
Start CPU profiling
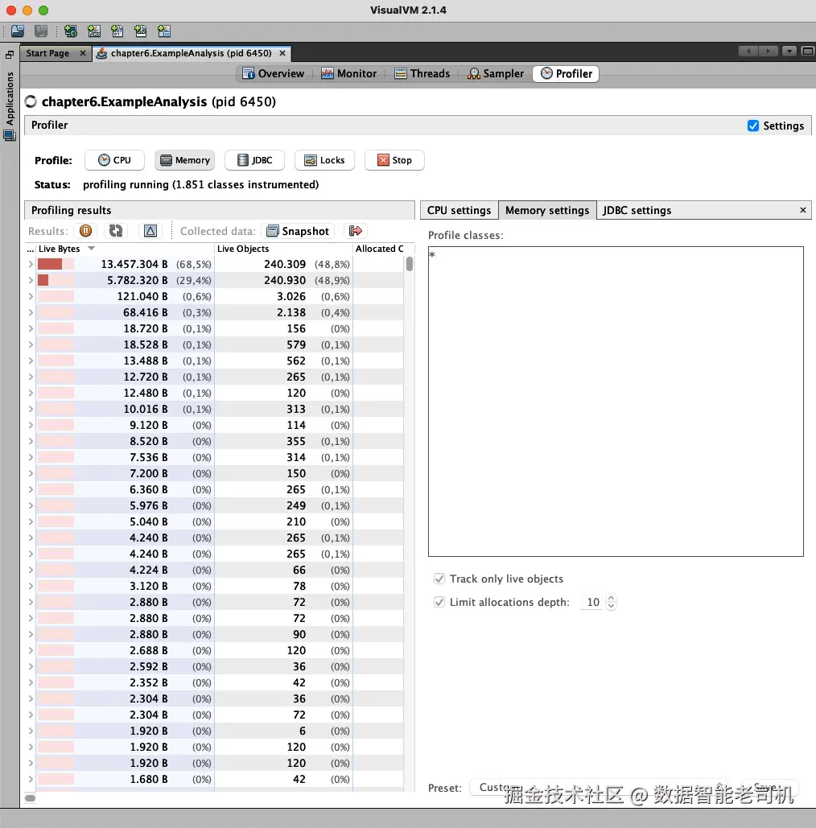click(x=114, y=160)
